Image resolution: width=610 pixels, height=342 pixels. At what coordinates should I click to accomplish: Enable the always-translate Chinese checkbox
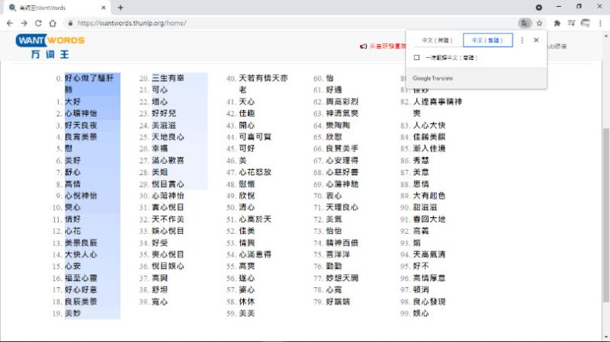click(416, 58)
